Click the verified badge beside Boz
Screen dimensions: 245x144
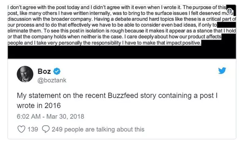[57, 72]
